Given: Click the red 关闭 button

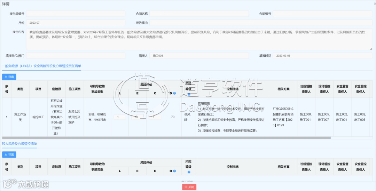Looking at the screenshot, I should click(189, 187).
